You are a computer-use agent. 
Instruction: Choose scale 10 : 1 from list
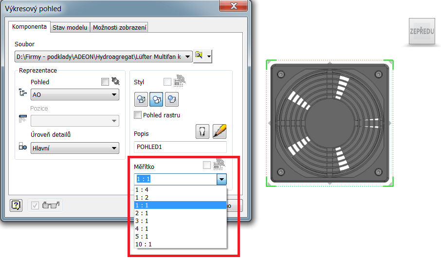(x=180, y=244)
